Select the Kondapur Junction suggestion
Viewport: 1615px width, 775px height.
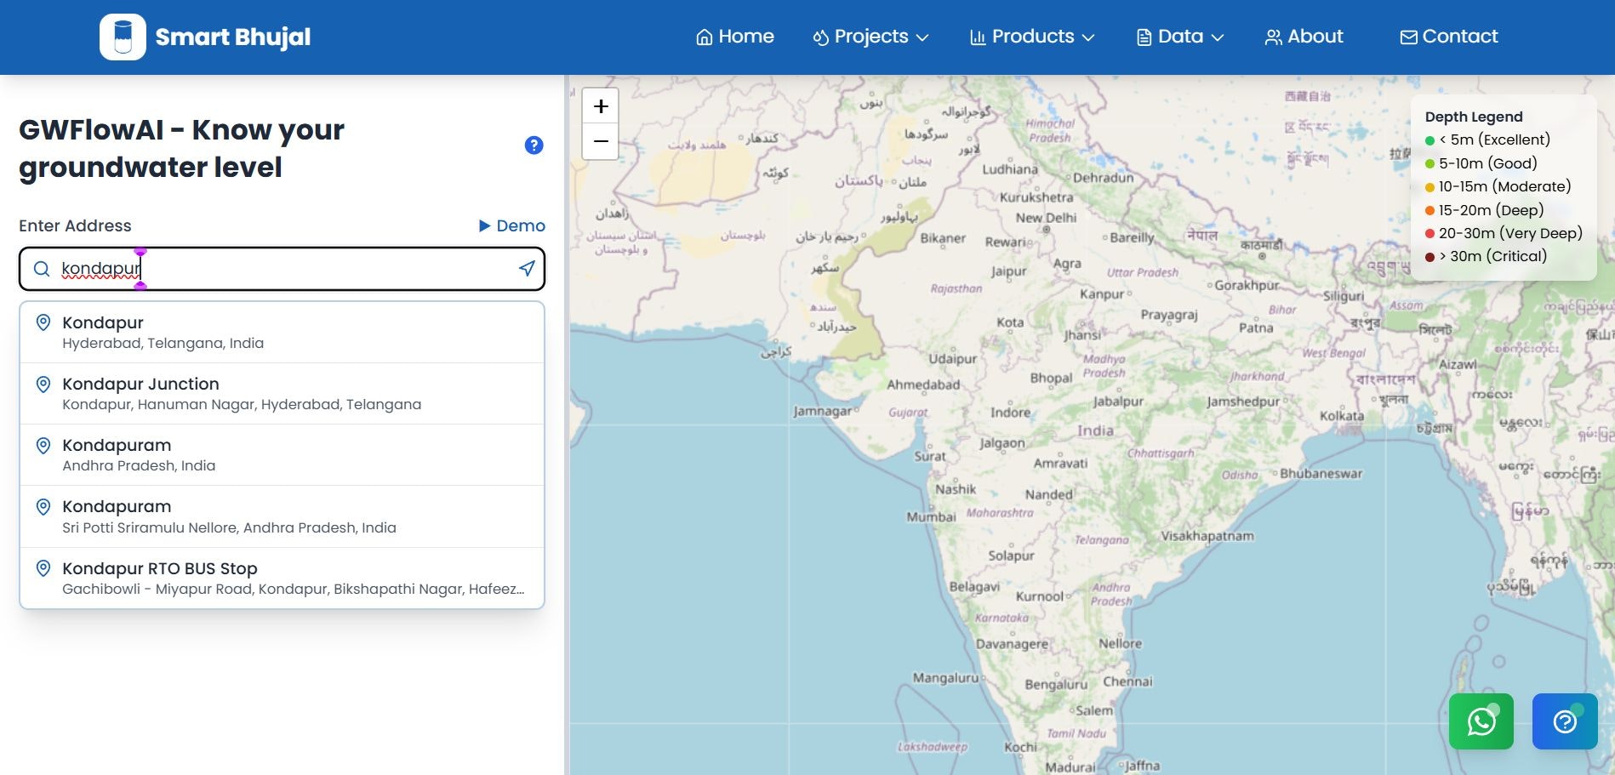tap(282, 394)
